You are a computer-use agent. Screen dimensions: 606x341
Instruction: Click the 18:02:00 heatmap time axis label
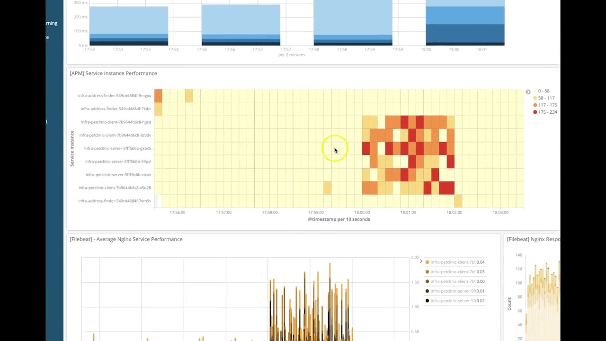(x=454, y=213)
